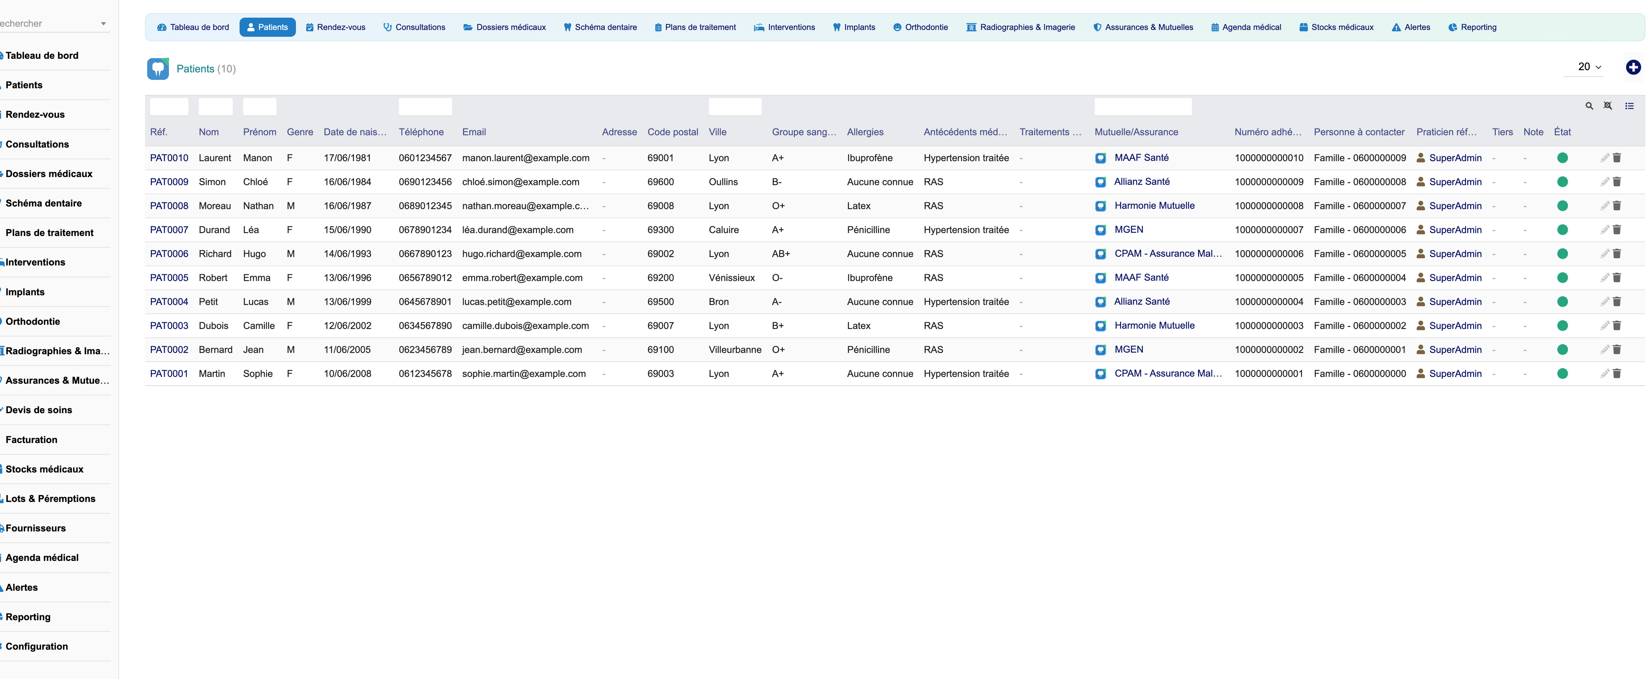Sort by the Date de nais… column header
Image resolution: width=1652 pixels, height=679 pixels.
point(355,132)
